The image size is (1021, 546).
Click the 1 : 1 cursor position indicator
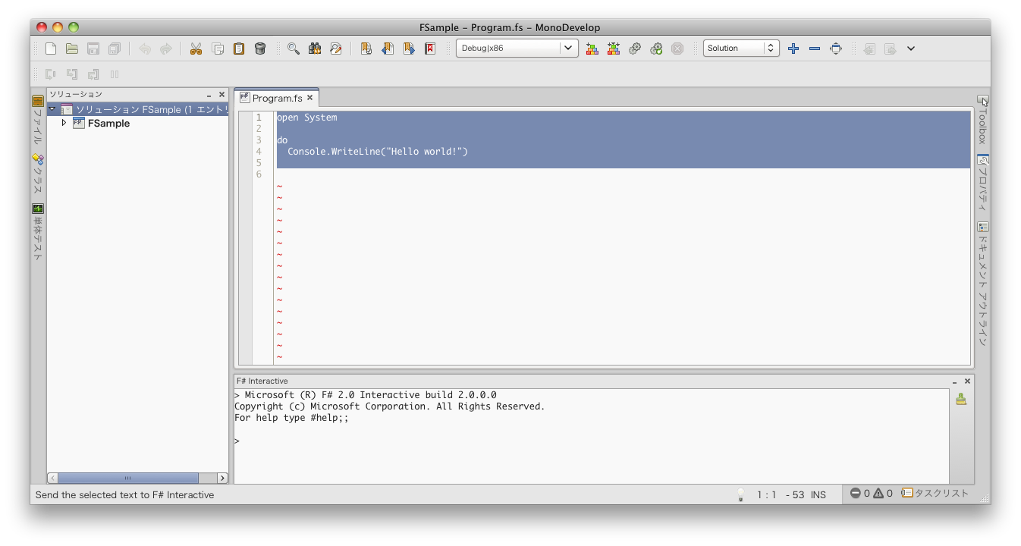pyautogui.click(x=767, y=494)
